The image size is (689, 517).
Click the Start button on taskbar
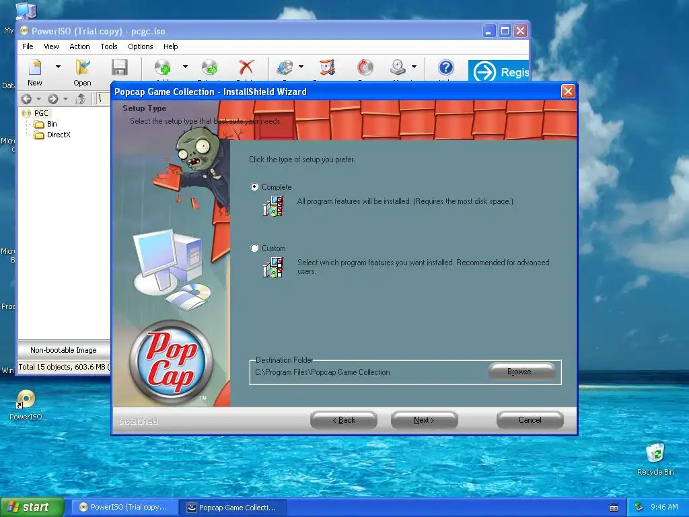[32, 507]
